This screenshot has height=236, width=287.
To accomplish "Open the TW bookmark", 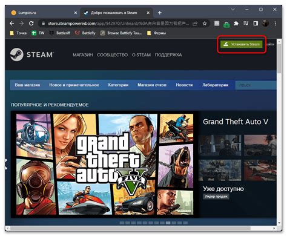I will 38,33.
